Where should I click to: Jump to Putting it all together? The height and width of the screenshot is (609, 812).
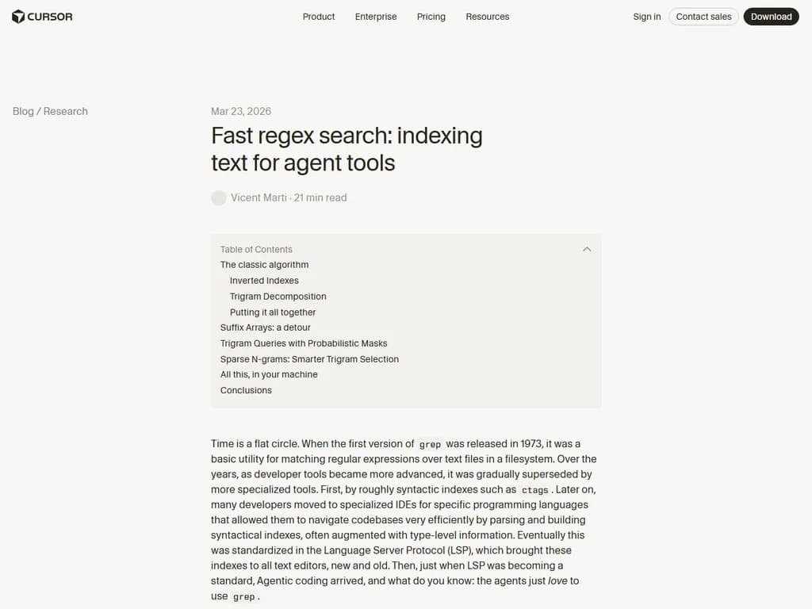(x=273, y=312)
